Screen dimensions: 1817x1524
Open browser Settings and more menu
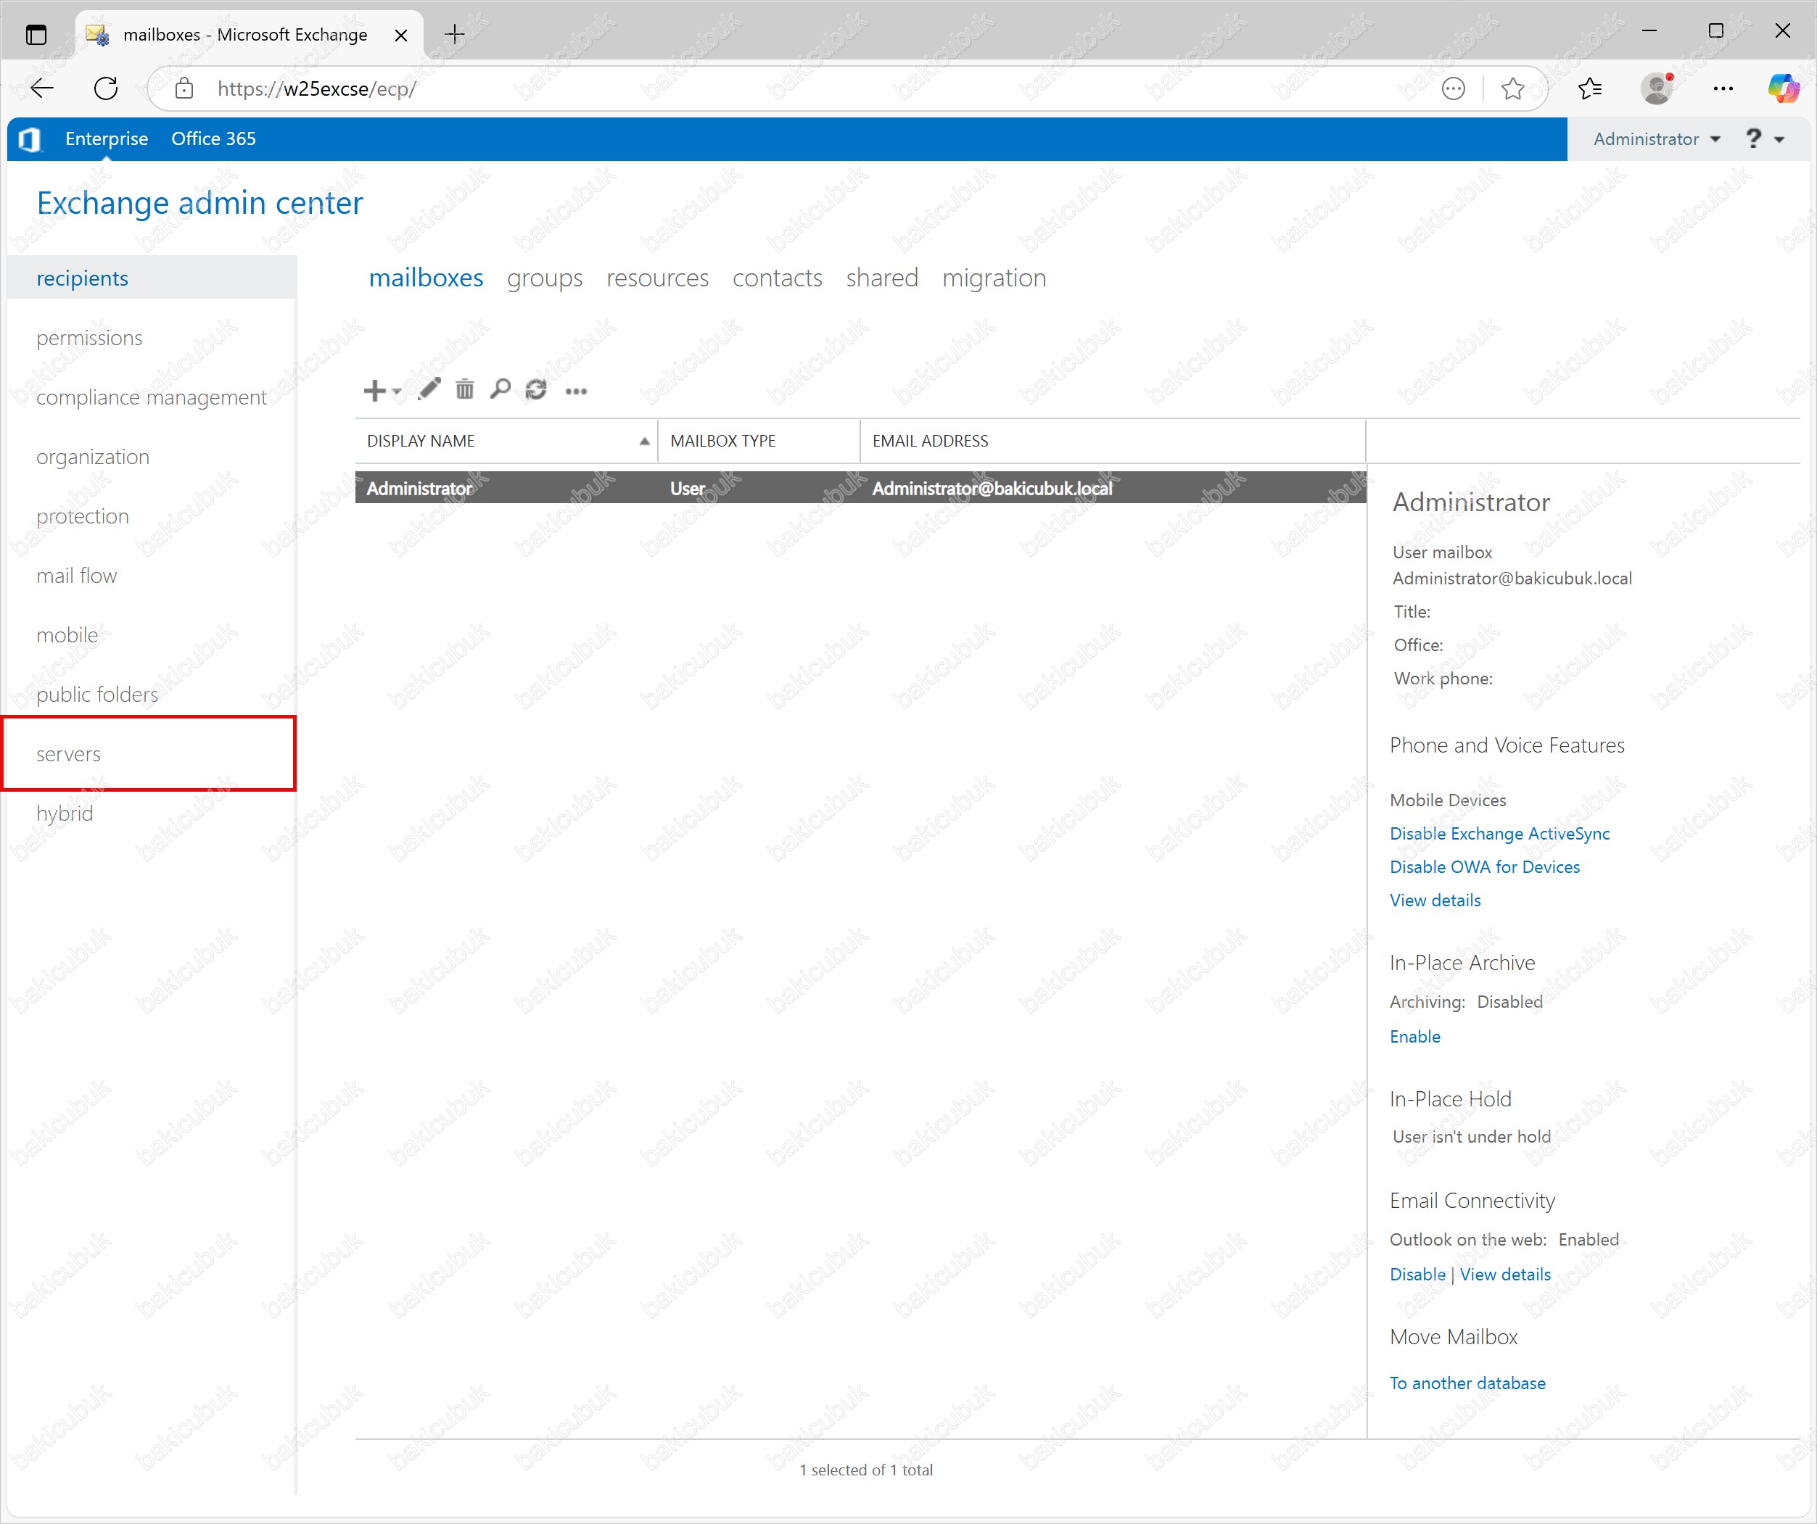pos(1723,88)
